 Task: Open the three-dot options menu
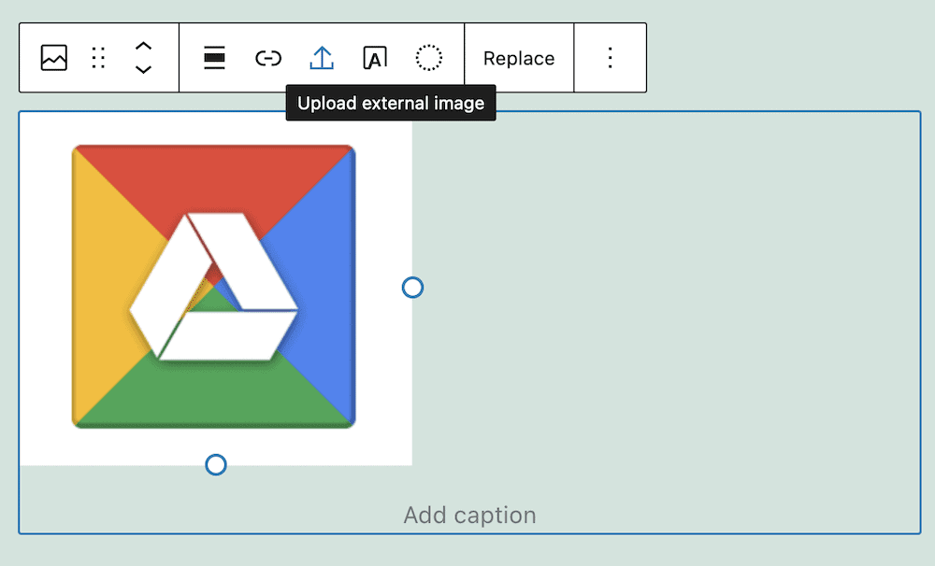(610, 58)
